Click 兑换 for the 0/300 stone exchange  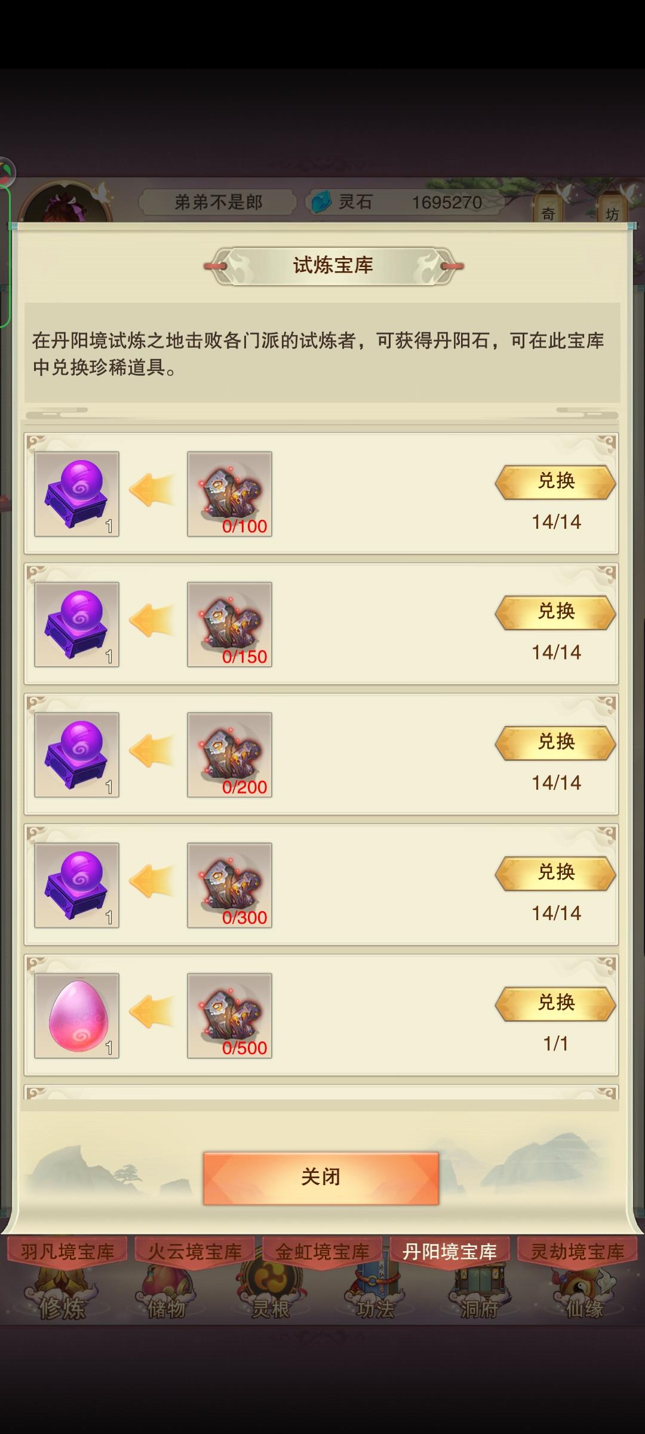coord(555,873)
